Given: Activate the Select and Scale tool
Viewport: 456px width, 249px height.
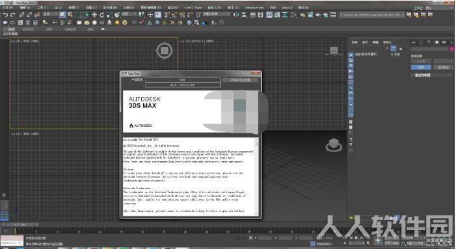Looking at the screenshot, I should click(109, 15).
